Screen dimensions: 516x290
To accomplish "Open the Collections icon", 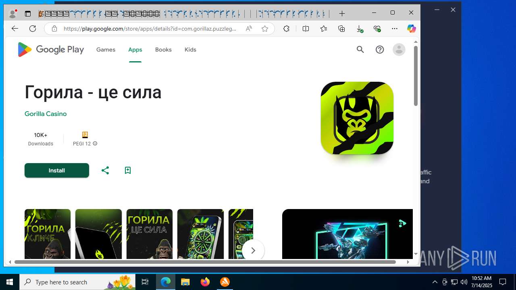I will [x=341, y=29].
